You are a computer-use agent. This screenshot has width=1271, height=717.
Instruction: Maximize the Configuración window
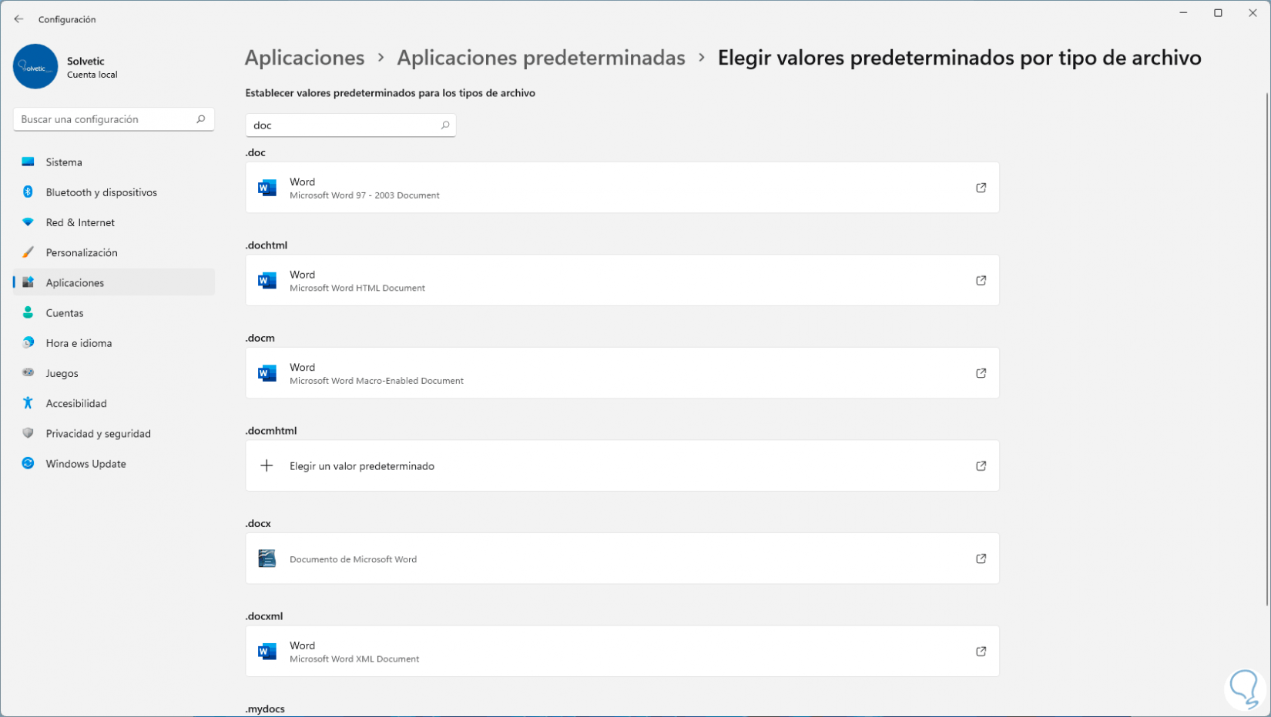pos(1218,13)
